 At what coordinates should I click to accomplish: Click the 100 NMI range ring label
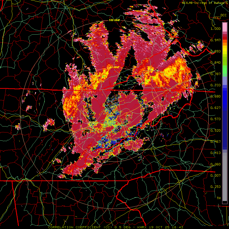[114, 20]
